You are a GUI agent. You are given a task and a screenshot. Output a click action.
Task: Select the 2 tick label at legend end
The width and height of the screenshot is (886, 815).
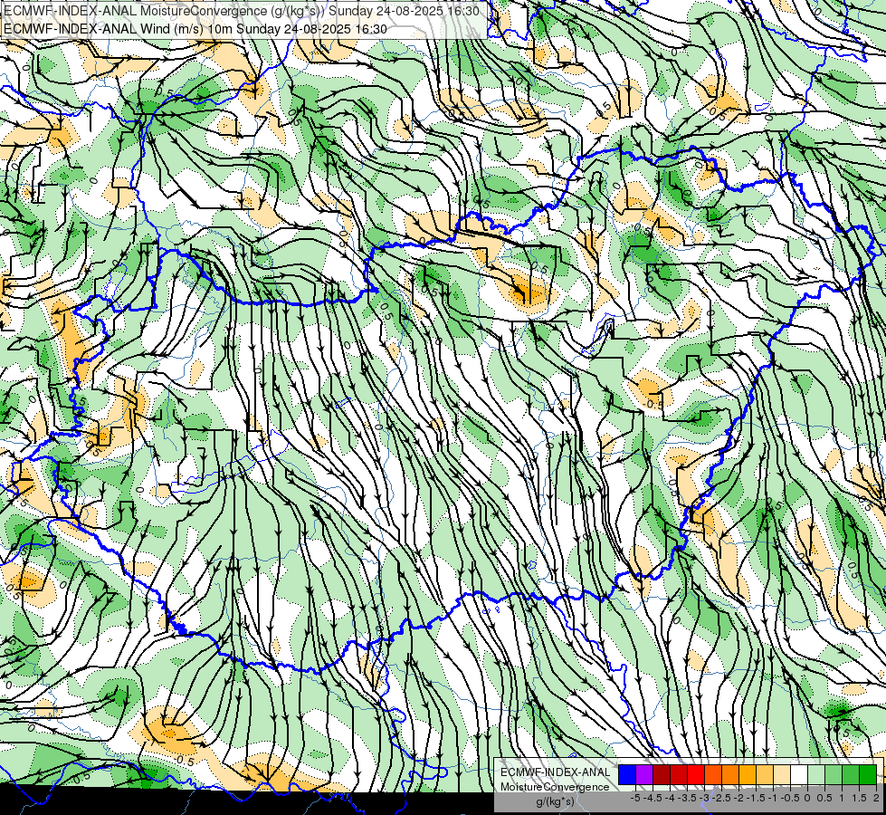(x=876, y=798)
